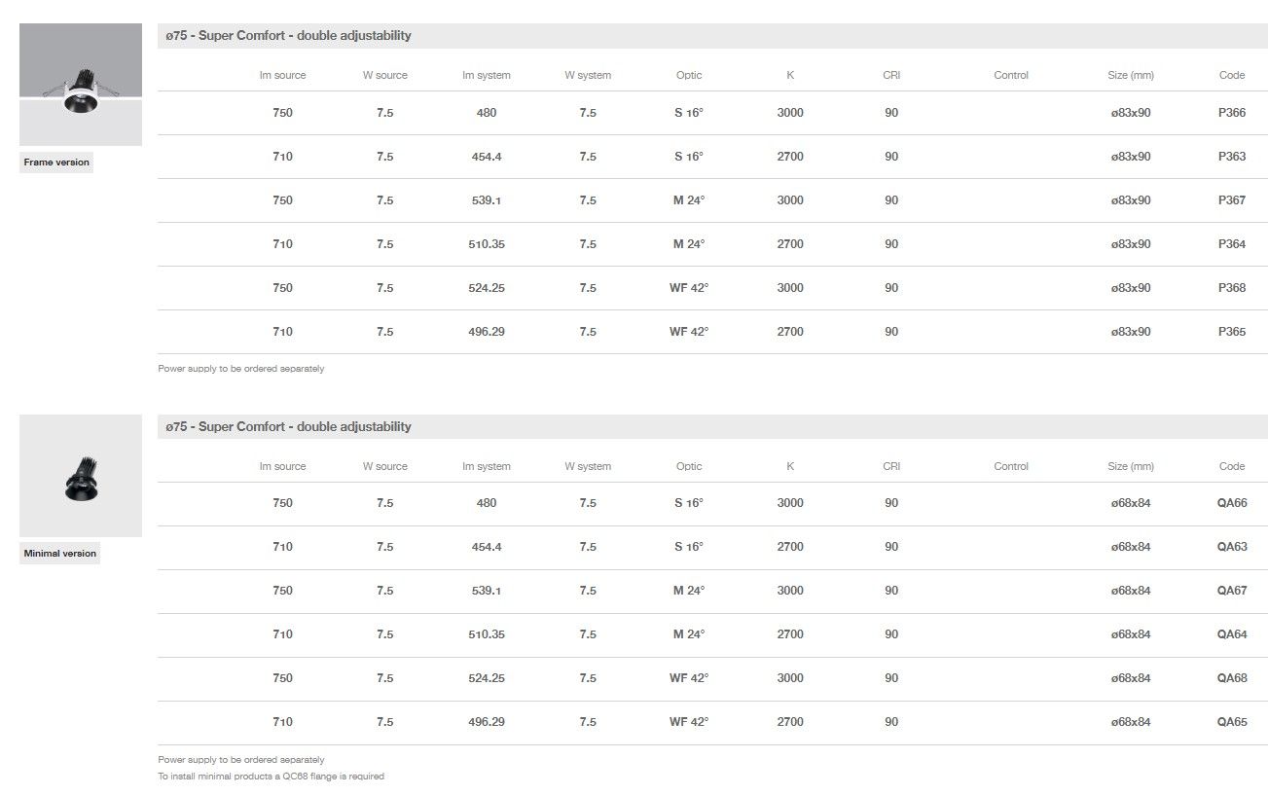Screen dimensions: 1268x795
Task: Select the Minimal version label
Action: point(60,554)
